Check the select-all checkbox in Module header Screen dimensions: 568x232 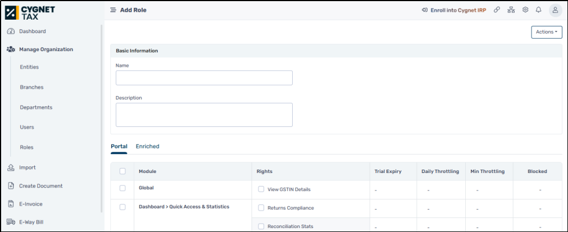pyautogui.click(x=122, y=171)
